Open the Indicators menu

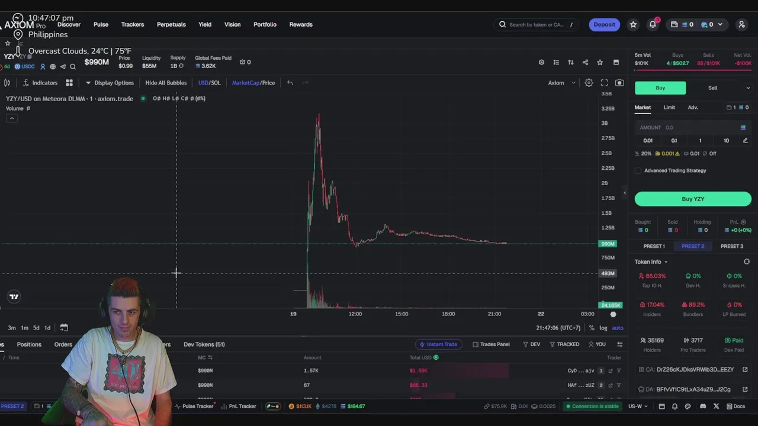pos(40,83)
